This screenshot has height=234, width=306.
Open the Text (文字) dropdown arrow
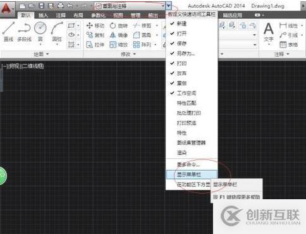(x=269, y=44)
